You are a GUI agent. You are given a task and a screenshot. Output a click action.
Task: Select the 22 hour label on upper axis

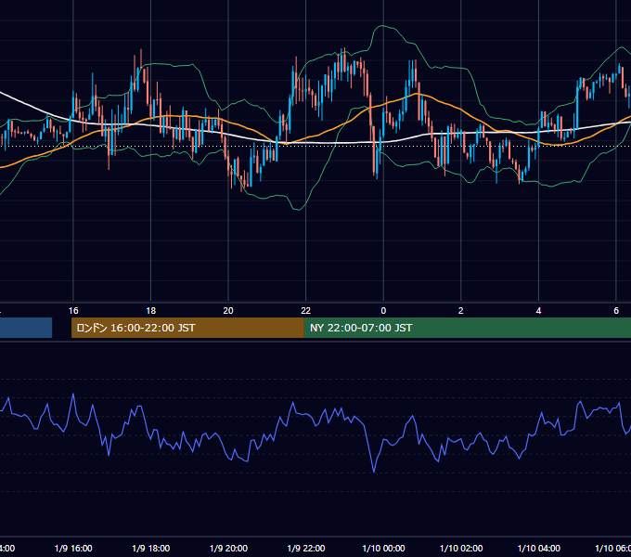tap(306, 311)
